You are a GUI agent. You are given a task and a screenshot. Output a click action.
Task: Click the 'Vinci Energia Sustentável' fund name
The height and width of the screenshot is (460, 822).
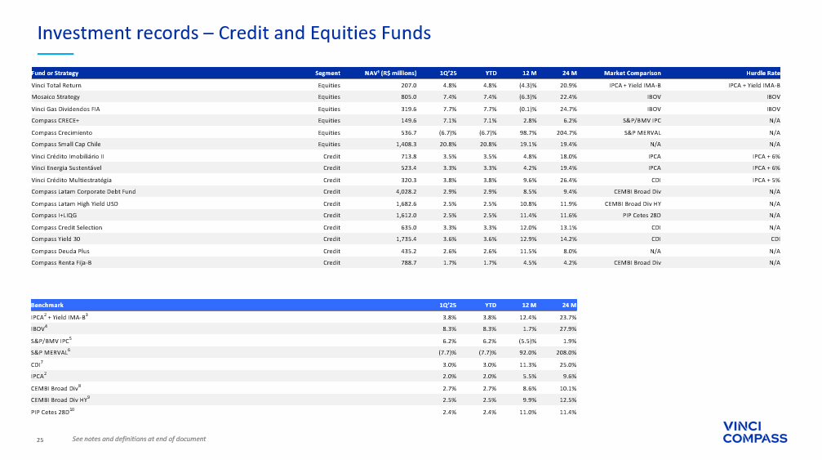(67, 167)
